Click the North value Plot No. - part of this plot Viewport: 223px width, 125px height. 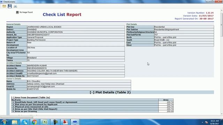(165, 37)
